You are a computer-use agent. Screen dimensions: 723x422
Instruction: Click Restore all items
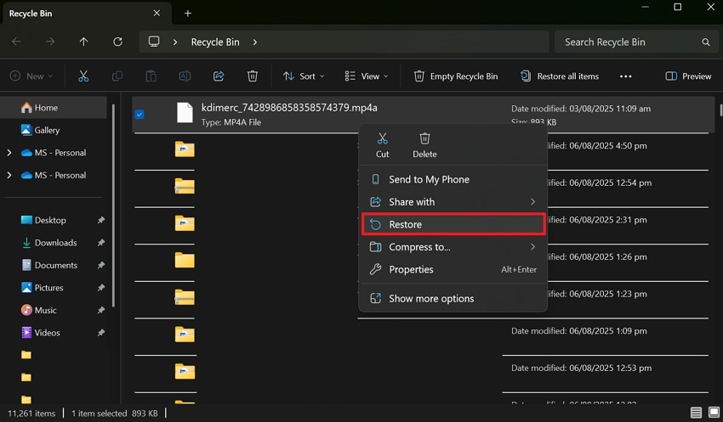(560, 76)
